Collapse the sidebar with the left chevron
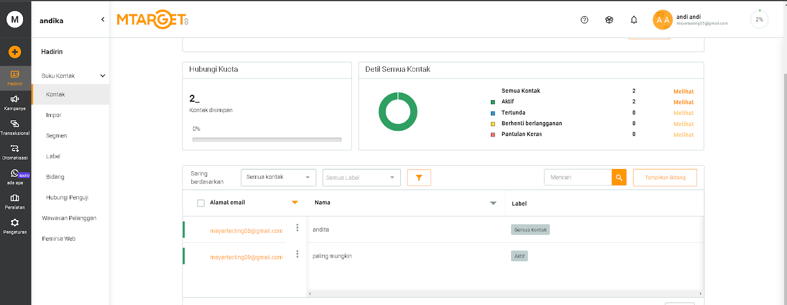 click(103, 20)
